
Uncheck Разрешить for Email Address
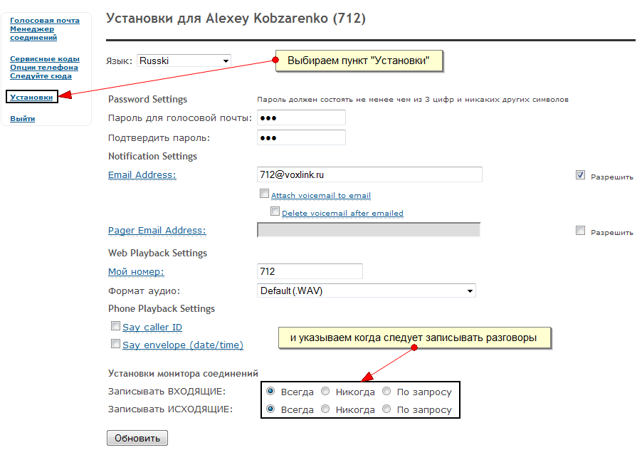pyautogui.click(x=581, y=174)
